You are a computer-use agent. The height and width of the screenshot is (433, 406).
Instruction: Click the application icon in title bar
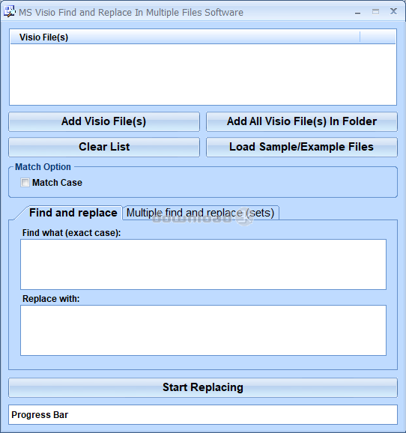[x=9, y=11]
